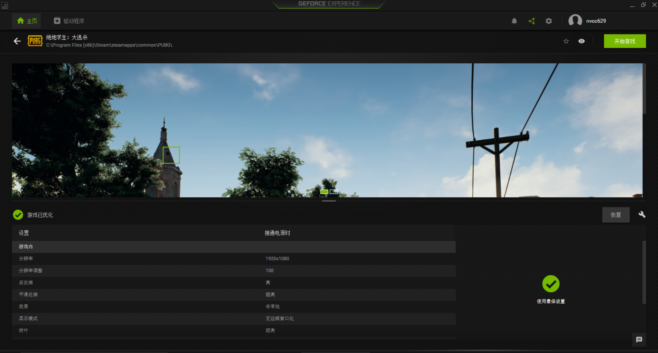The width and height of the screenshot is (658, 353).
Task: Click the game screenshot preview image
Action: (327, 130)
